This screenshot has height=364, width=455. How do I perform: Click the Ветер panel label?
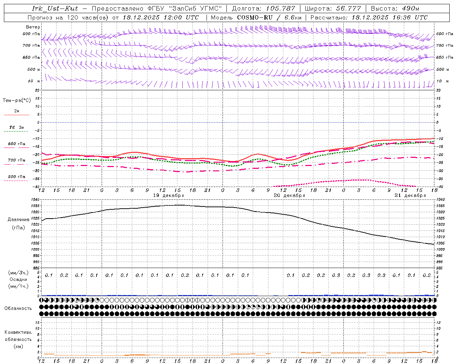coord(33,27)
